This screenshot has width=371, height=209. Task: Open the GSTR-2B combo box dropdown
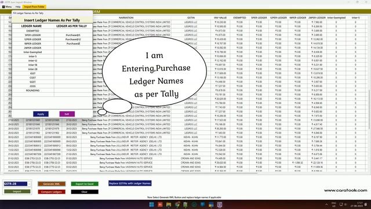coord(30,183)
